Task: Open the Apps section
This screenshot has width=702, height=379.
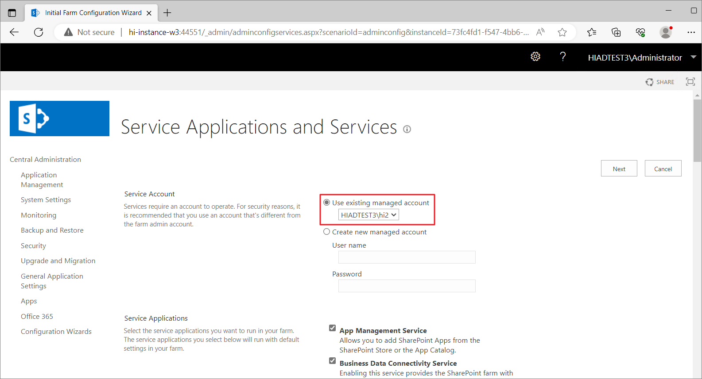Action: (x=29, y=301)
